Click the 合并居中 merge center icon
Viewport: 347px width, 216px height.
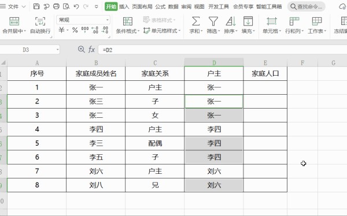click(x=14, y=21)
